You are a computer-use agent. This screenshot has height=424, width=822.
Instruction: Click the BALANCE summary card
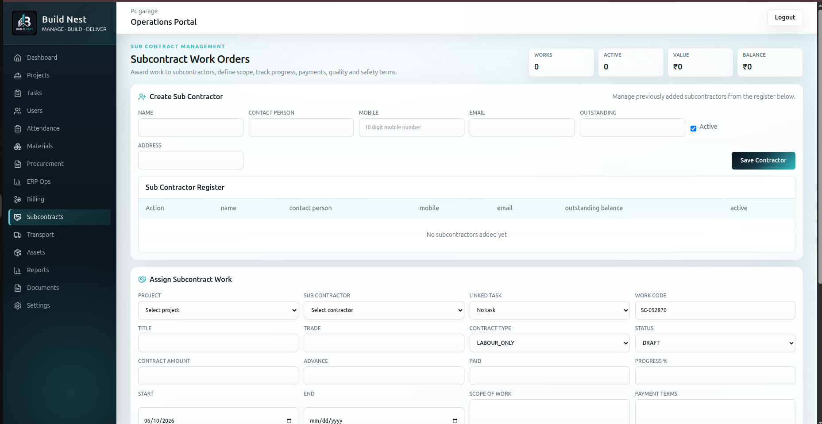point(770,62)
